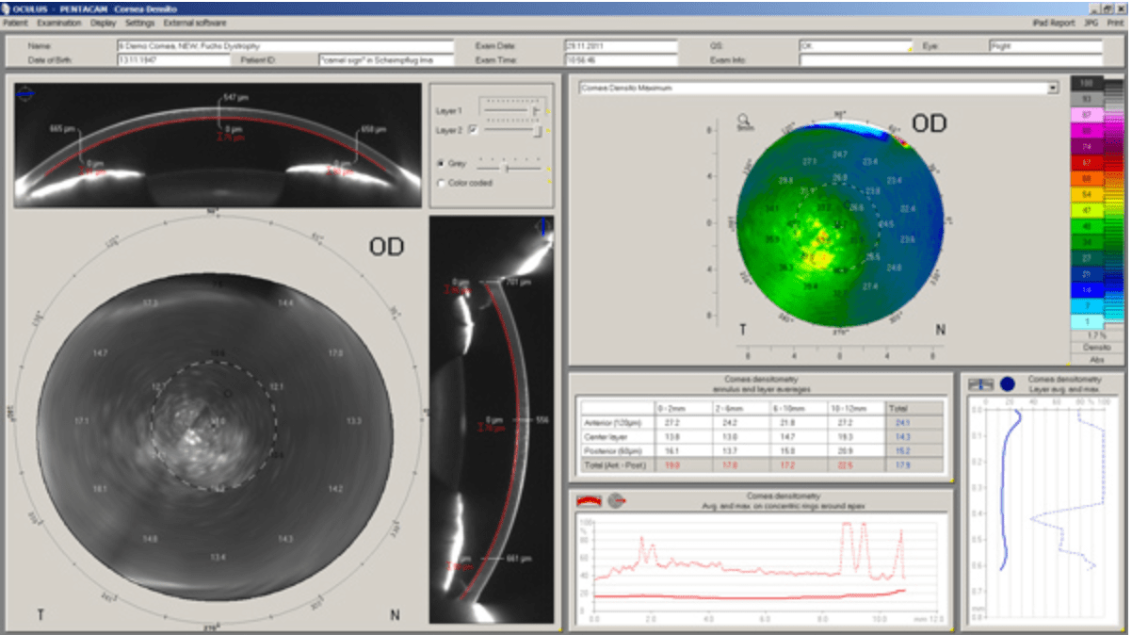This screenshot has width=1132, height=635.
Task: Open the Examination menu
Action: [59, 22]
